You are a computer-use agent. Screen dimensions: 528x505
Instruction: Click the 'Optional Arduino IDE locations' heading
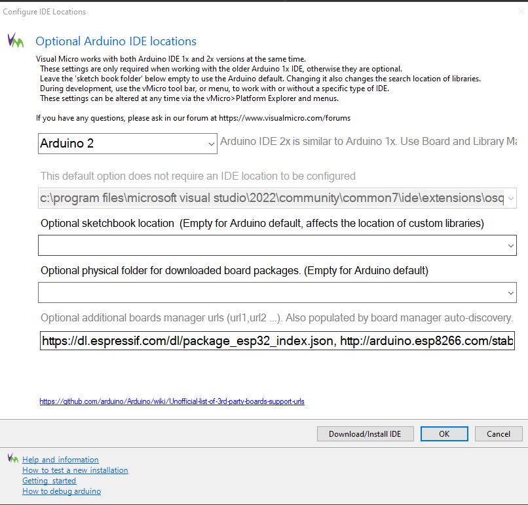(x=116, y=41)
